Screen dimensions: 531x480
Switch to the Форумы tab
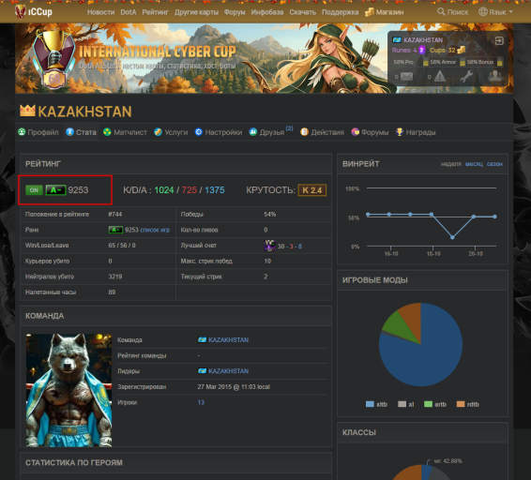click(370, 132)
